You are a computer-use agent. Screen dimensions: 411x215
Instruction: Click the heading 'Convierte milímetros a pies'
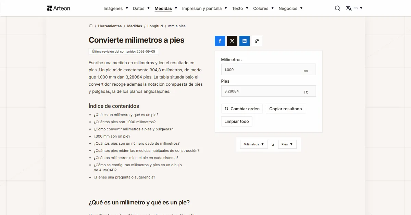[136, 40]
